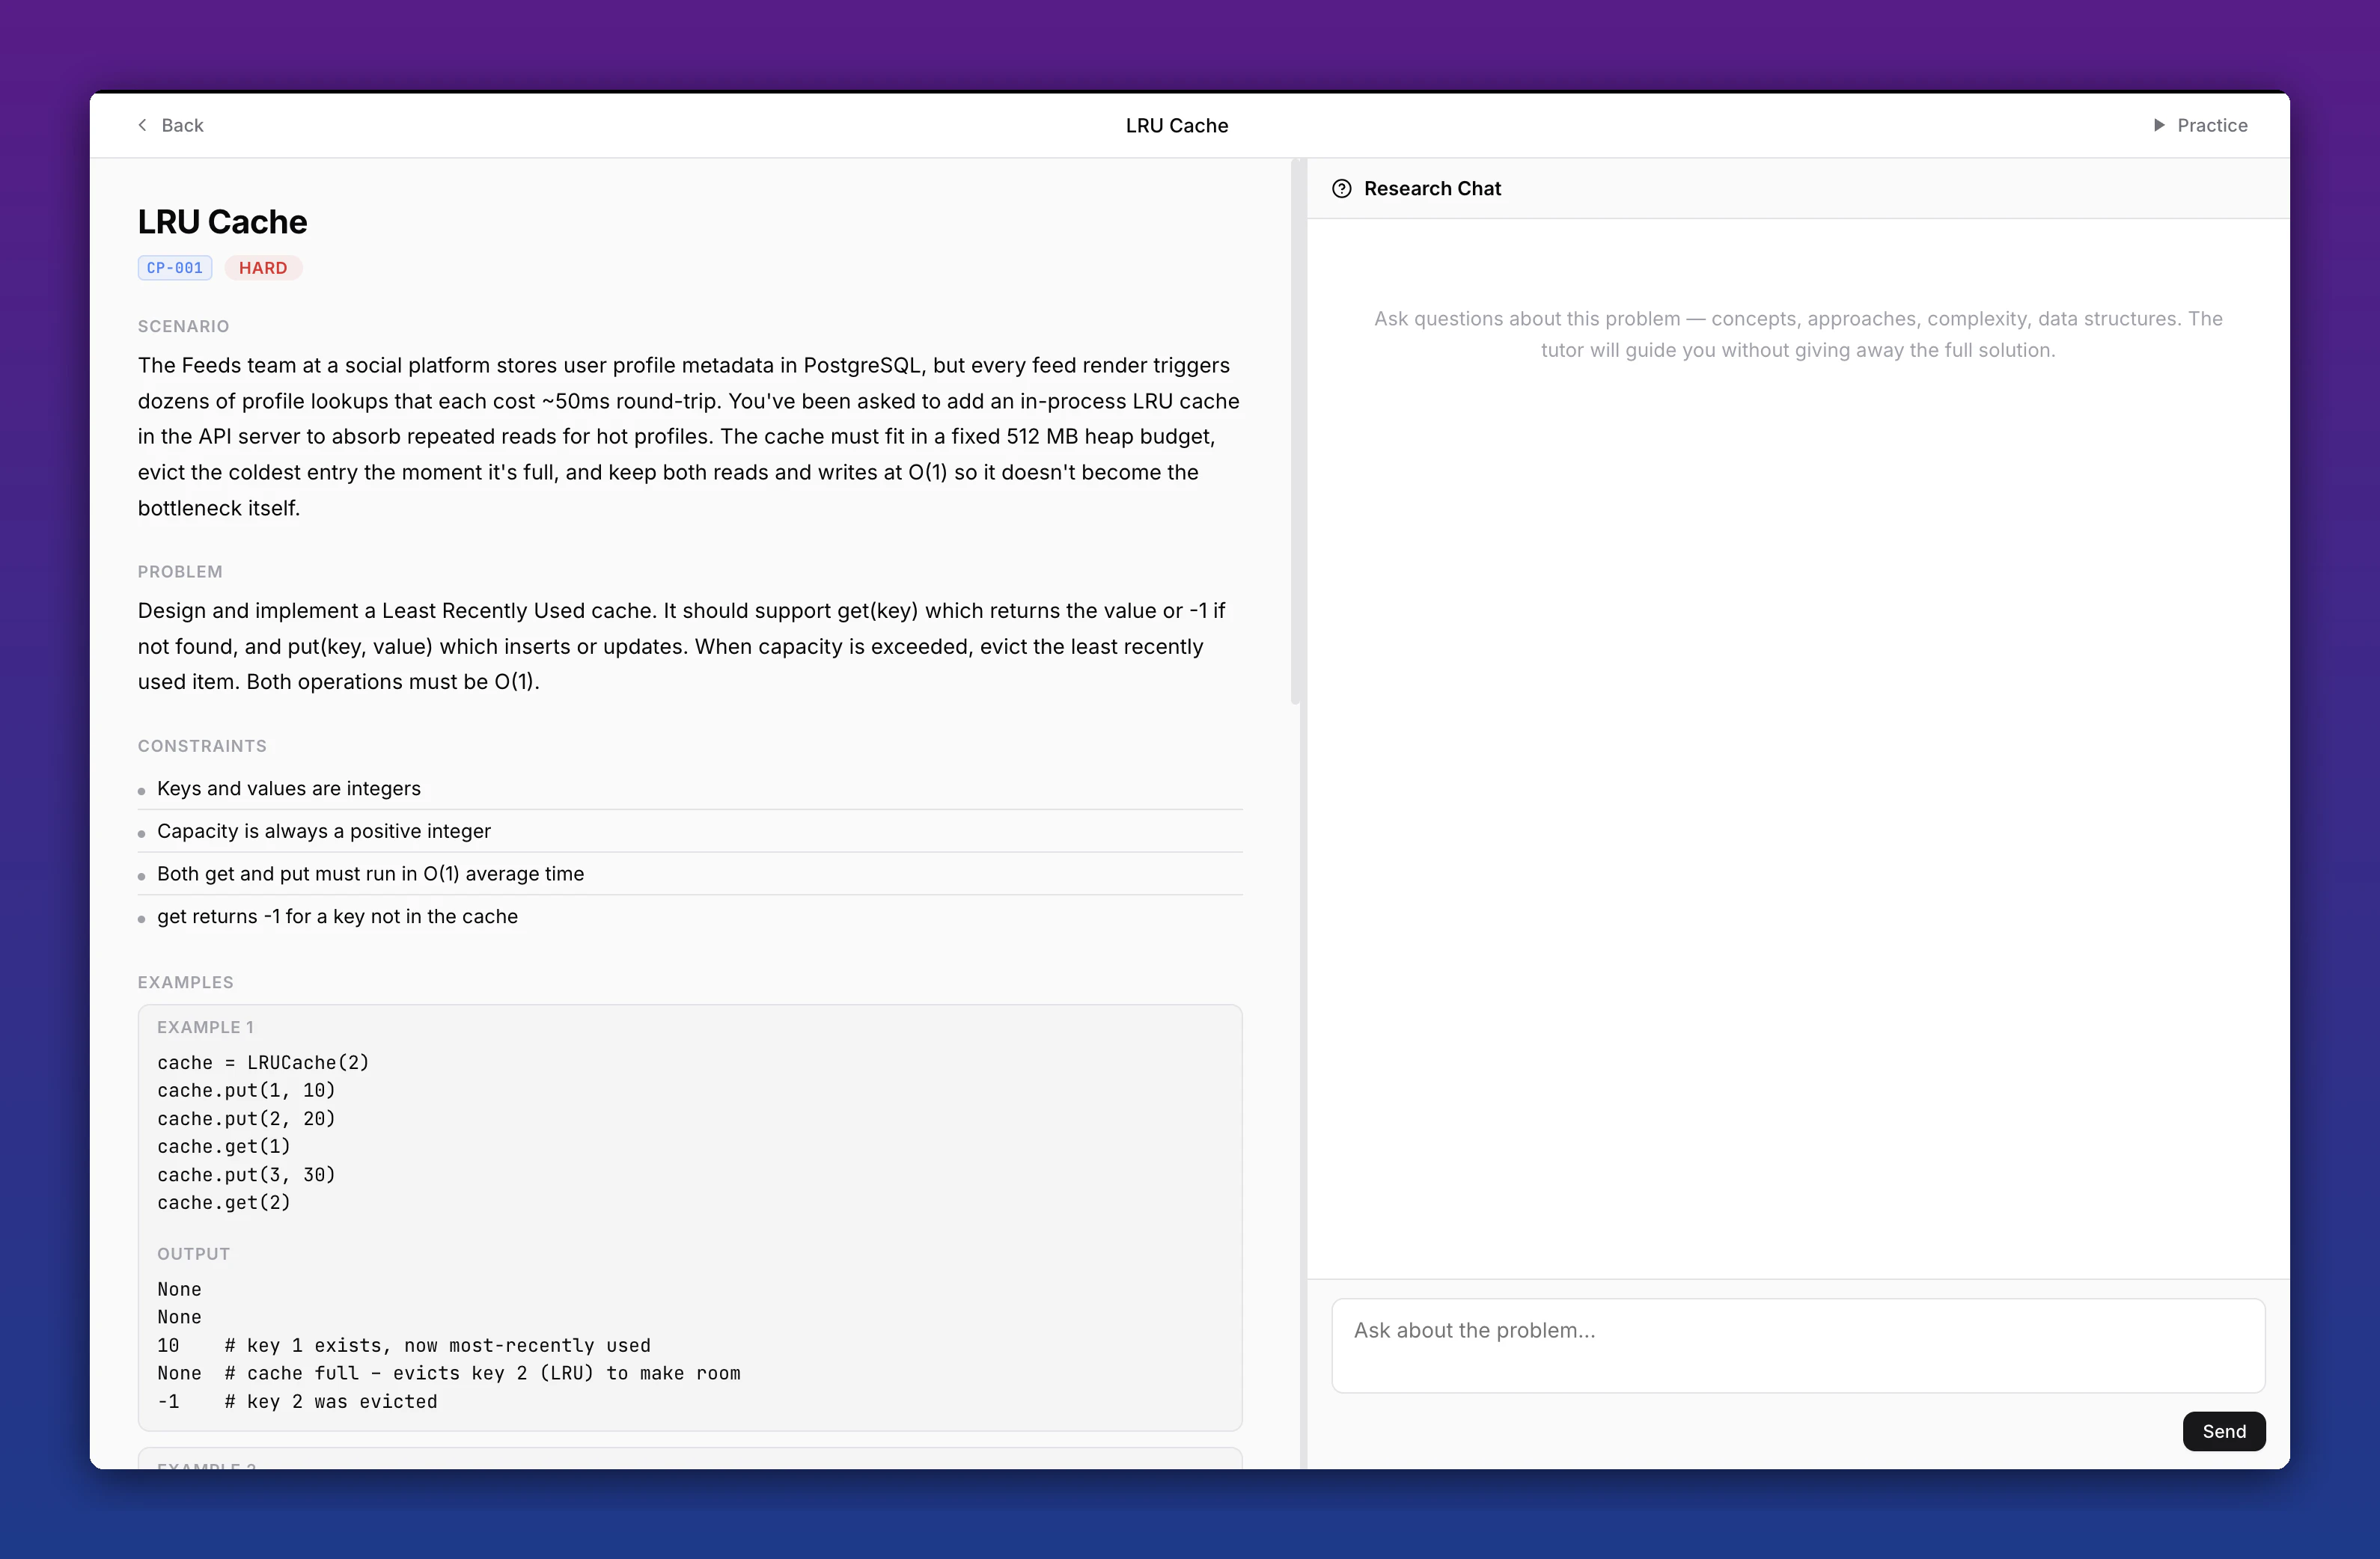Click the HARD difficulty badge
Image resolution: width=2380 pixels, height=1559 pixels.
[263, 268]
